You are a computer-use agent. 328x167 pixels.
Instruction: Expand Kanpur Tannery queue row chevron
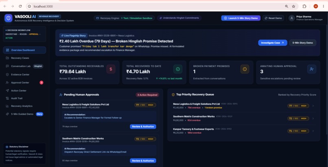[x=313, y=131]
